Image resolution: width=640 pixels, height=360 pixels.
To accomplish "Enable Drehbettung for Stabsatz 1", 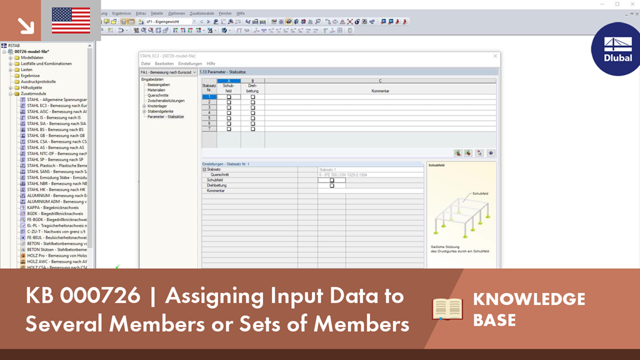I will [252, 97].
